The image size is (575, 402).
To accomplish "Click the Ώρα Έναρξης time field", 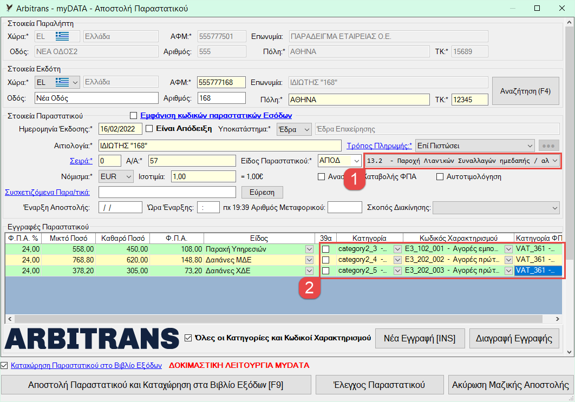I will [208, 207].
